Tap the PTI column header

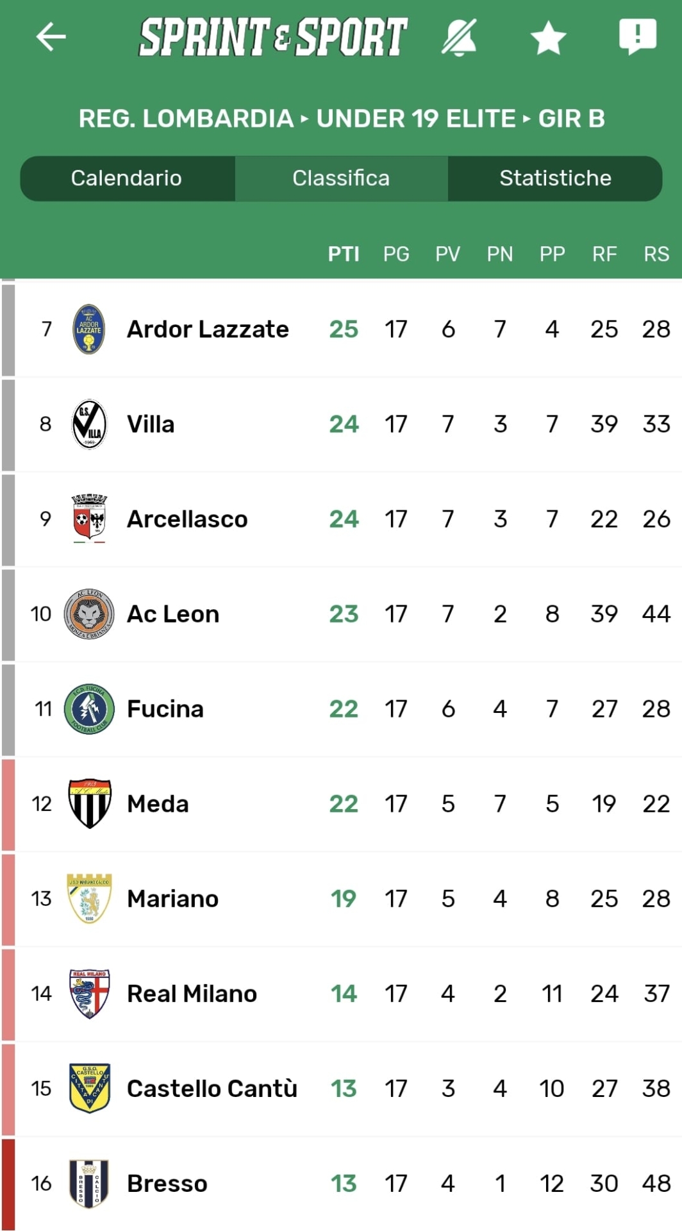[344, 255]
